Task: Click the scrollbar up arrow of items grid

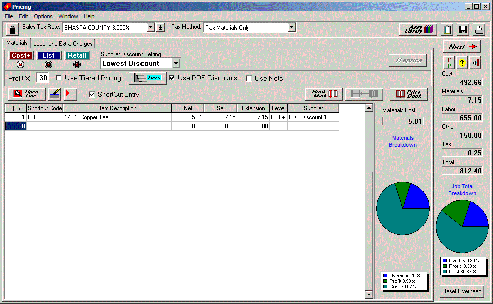Action: (369, 108)
